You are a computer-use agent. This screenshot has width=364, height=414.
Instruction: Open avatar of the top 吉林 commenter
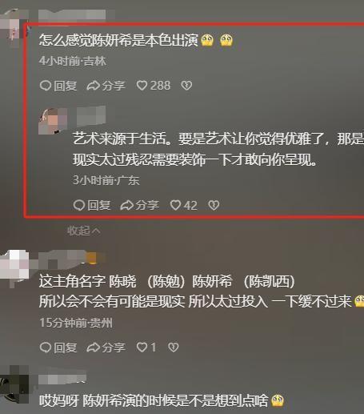(x=14, y=26)
